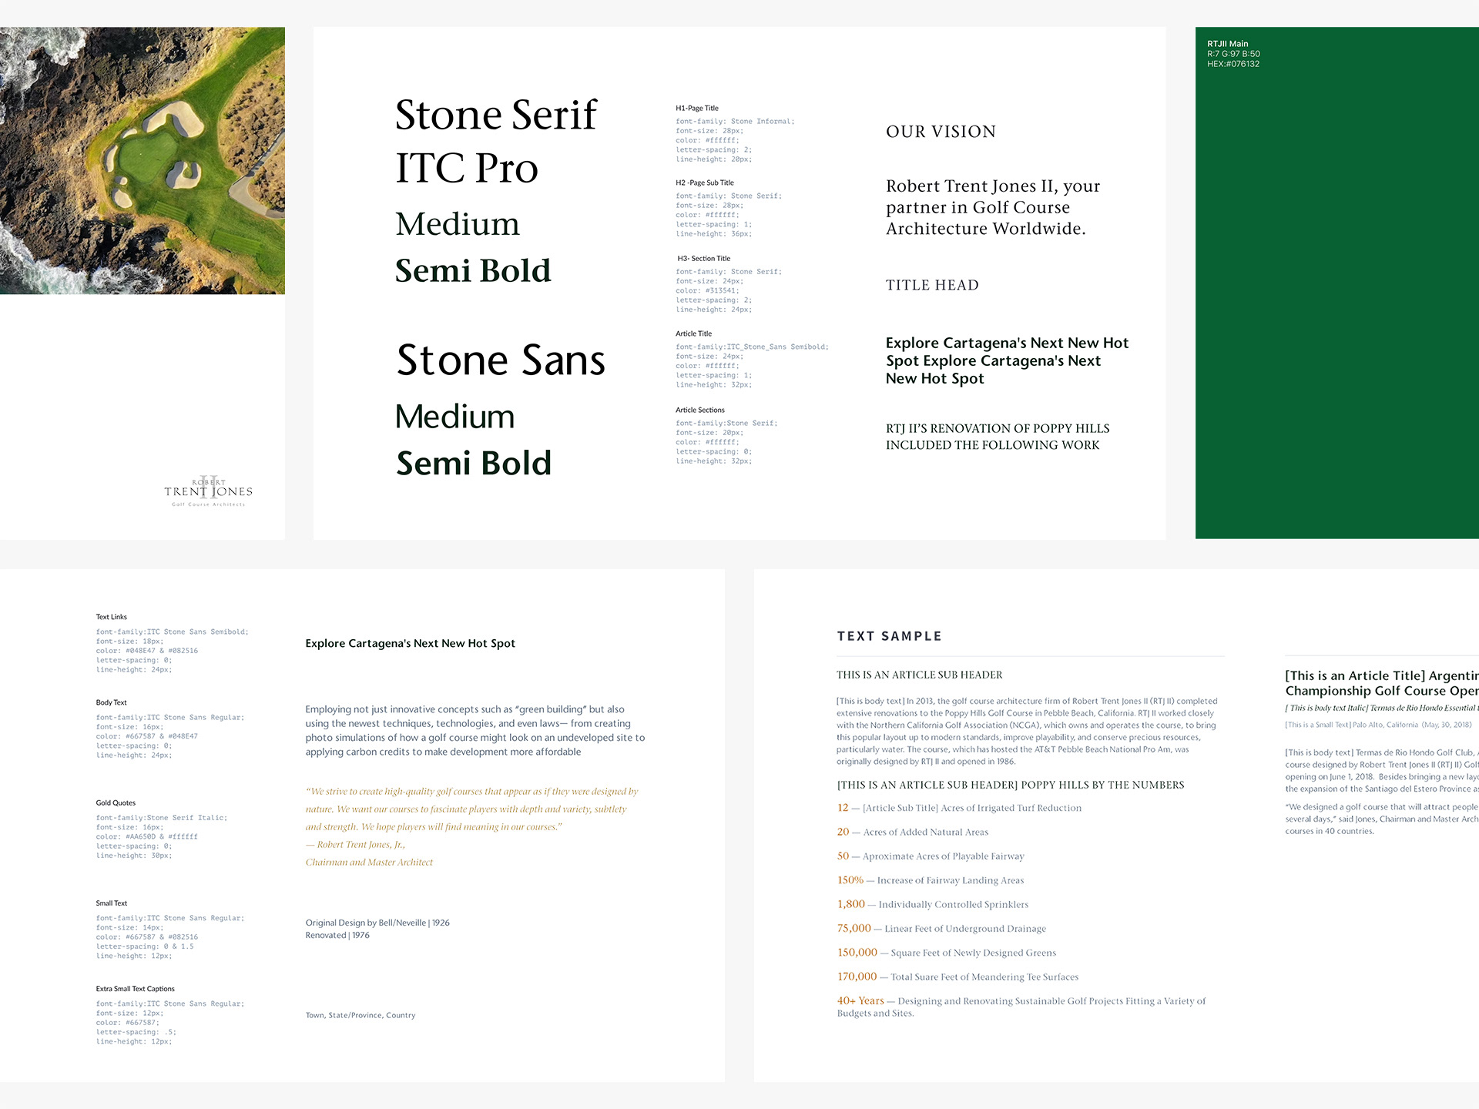Click the 'color: #048E47 & #082516' code line

(x=147, y=651)
